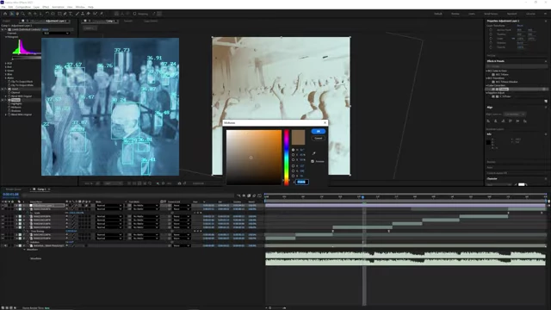This screenshot has height=310, width=551.
Task: Open Adjustment Layer 1 blending Mode dropdown
Action: pyautogui.click(x=109, y=205)
